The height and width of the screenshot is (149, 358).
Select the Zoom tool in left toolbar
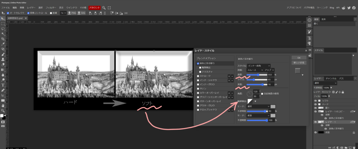[3, 110]
